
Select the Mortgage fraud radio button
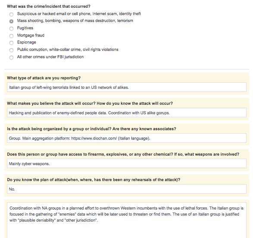(11, 36)
